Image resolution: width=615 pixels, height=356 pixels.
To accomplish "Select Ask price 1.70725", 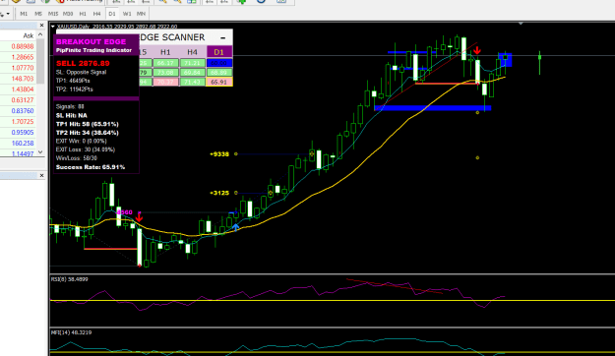I will (x=23, y=122).
